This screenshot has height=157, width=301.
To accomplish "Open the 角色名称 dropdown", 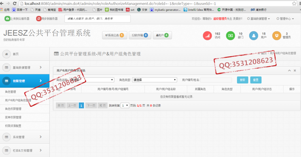I will coord(92,80).
